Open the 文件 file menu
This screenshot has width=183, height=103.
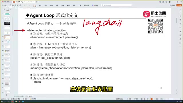click(x=5, y=5)
